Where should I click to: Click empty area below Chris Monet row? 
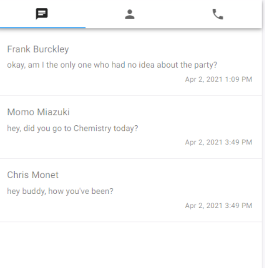pos(131,245)
